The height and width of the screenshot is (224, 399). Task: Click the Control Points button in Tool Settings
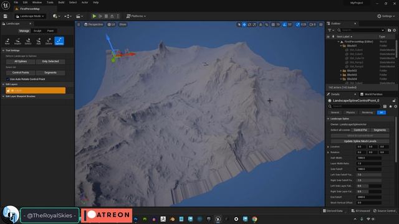21,73
